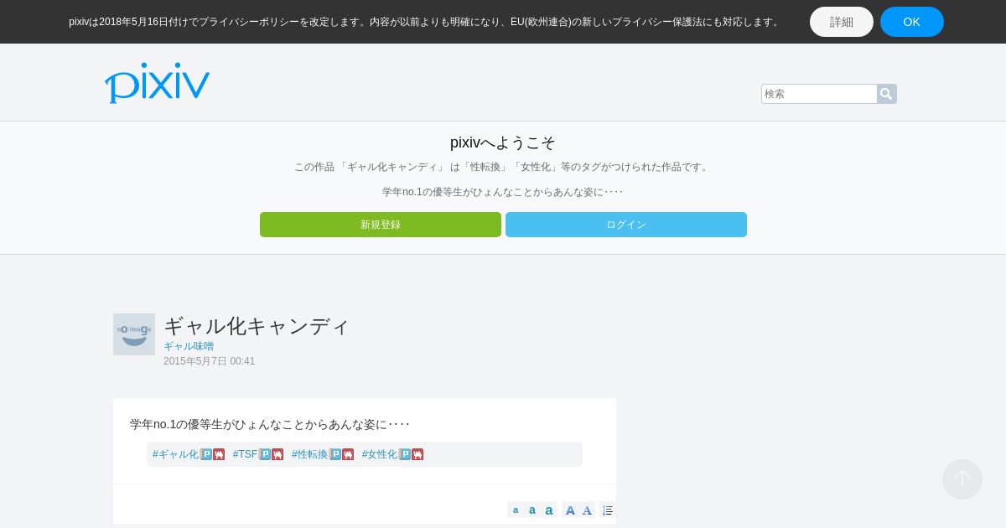Select the smallest font size 'a'
The width and height of the screenshot is (1006, 528).
pos(516,510)
